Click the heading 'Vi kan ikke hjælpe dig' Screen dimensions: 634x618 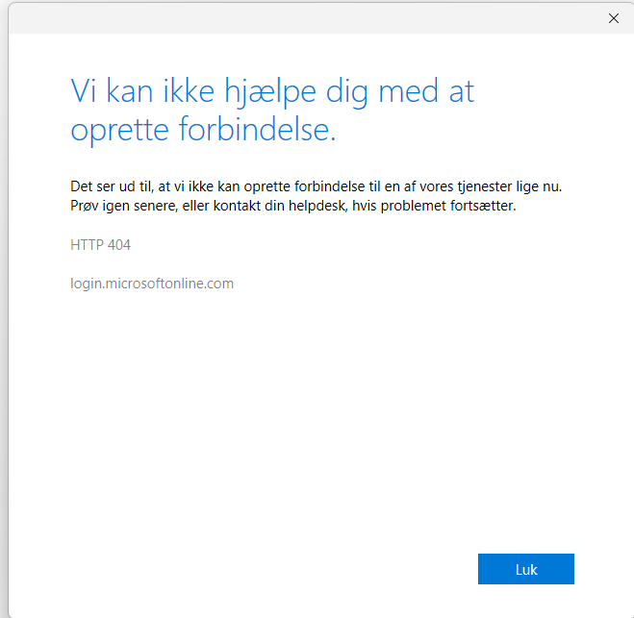(272, 110)
